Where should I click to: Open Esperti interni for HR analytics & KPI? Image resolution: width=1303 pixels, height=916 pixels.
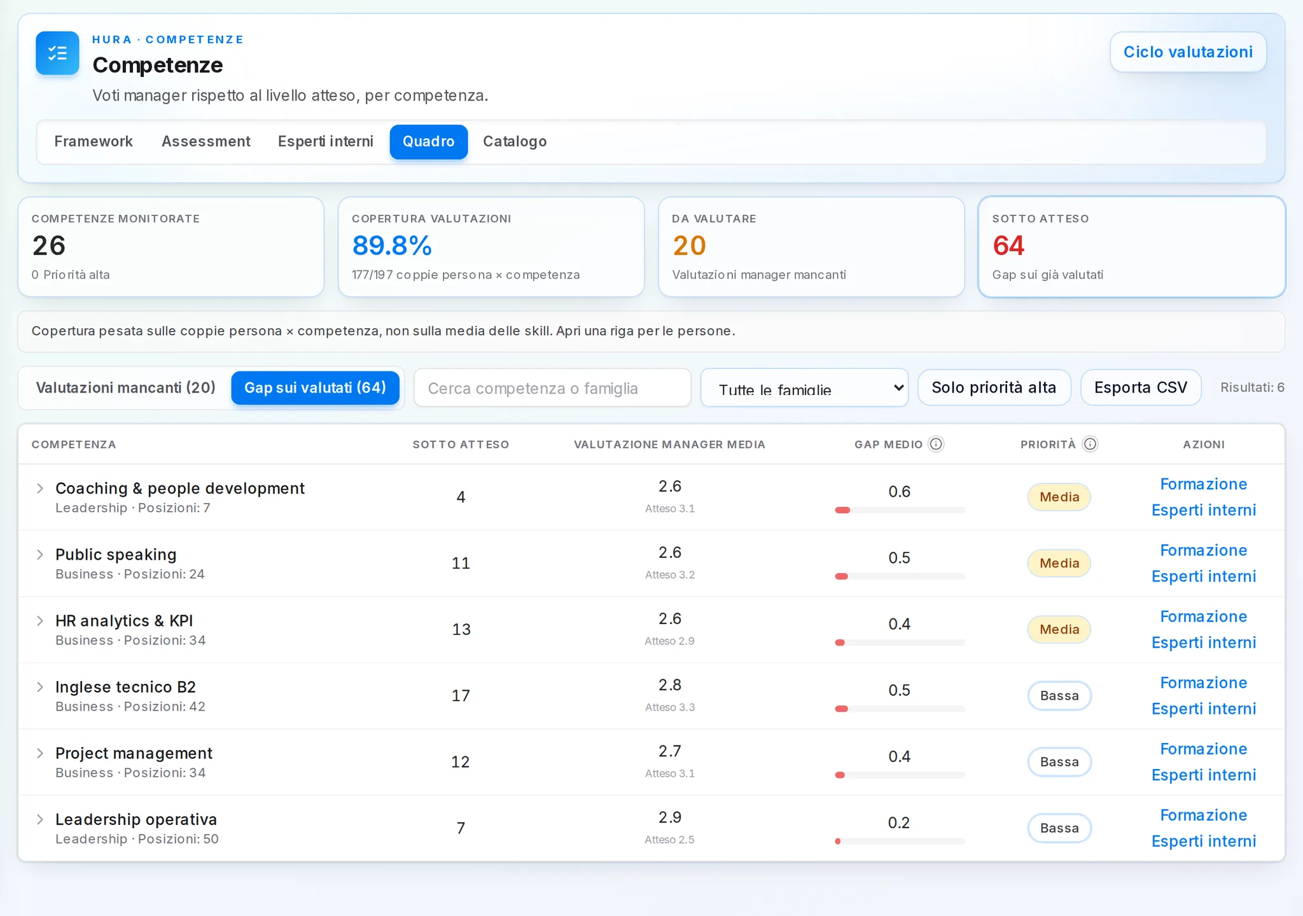click(x=1204, y=642)
